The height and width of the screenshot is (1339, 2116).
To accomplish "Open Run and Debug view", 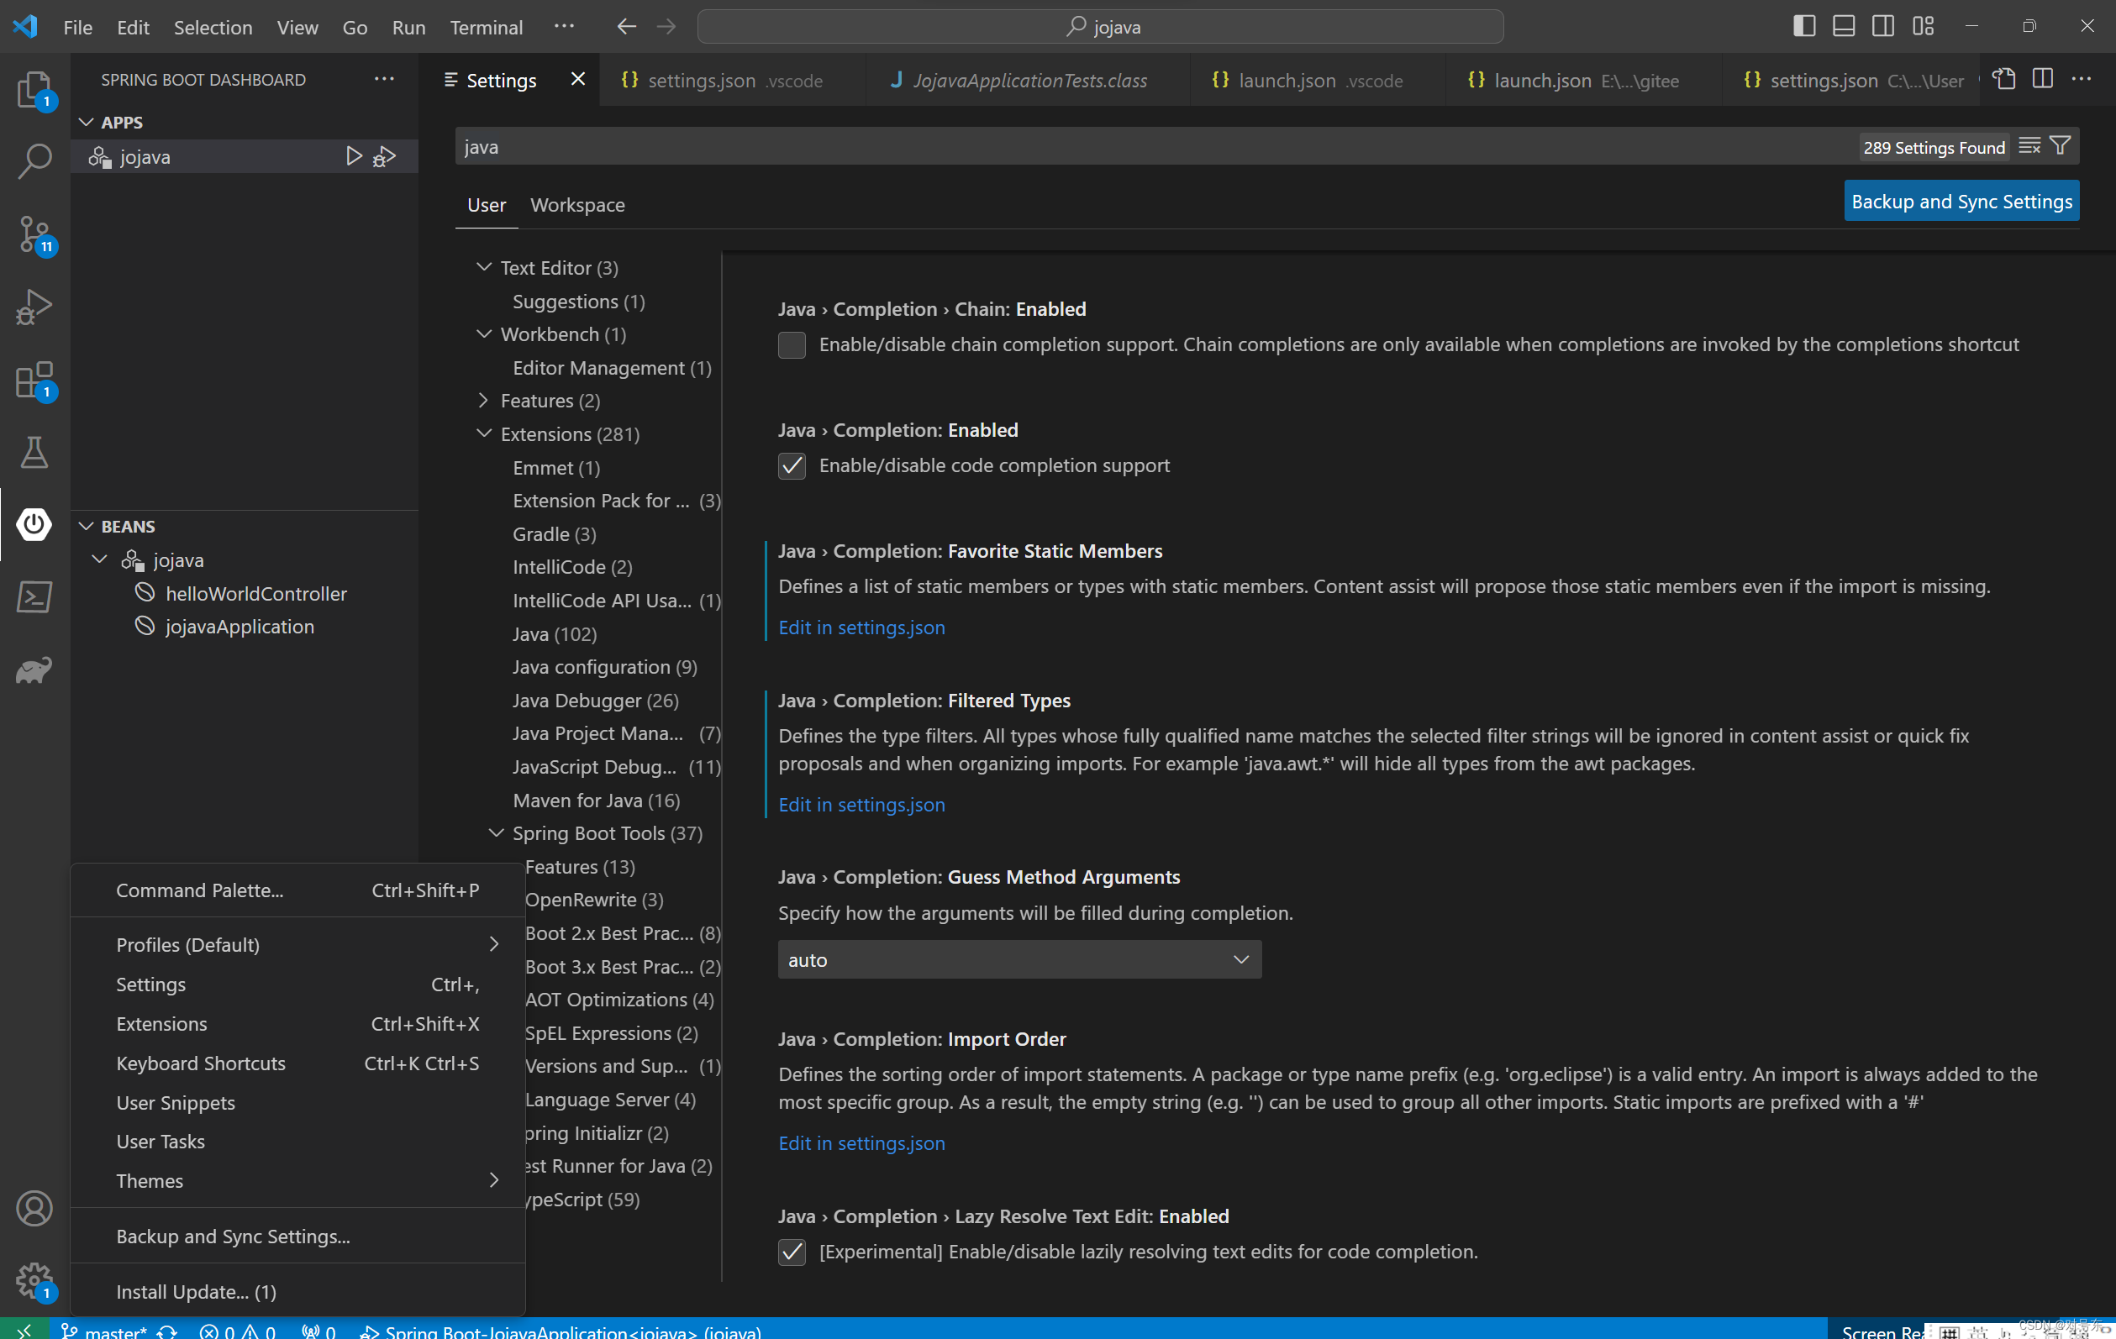I will tap(34, 307).
